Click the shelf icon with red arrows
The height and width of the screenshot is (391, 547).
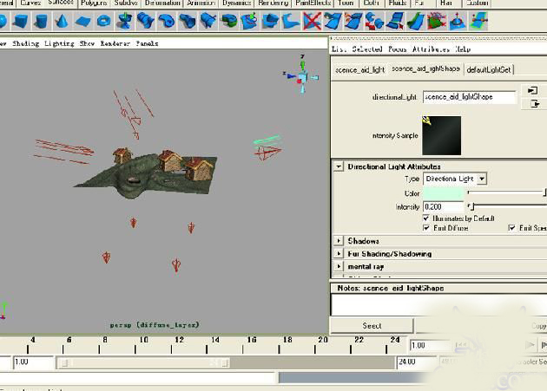(x=374, y=21)
